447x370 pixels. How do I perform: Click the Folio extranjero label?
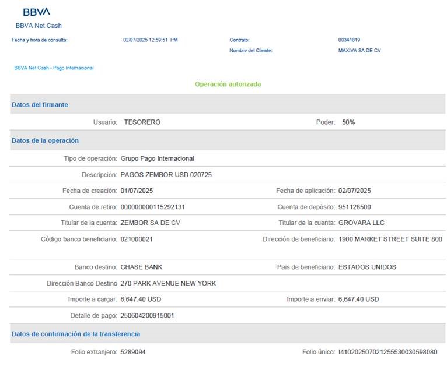(94, 352)
